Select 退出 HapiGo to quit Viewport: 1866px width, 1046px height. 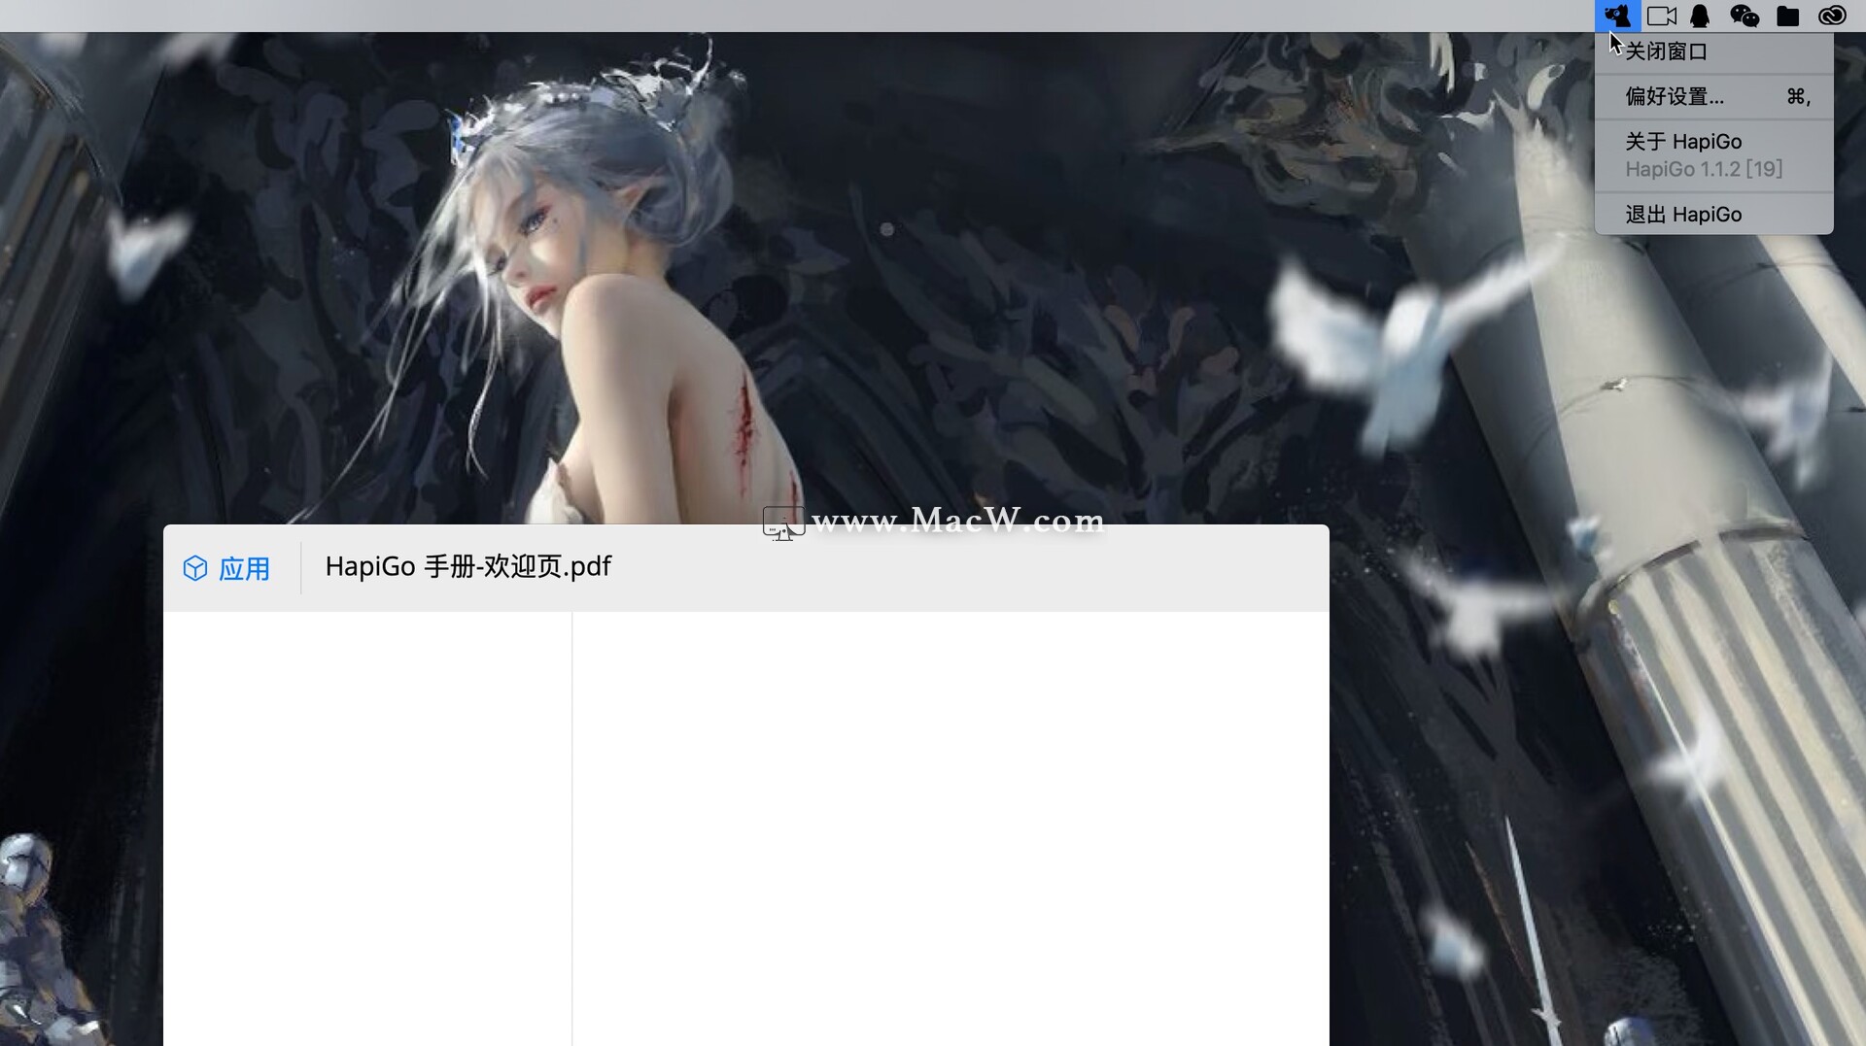(1714, 215)
